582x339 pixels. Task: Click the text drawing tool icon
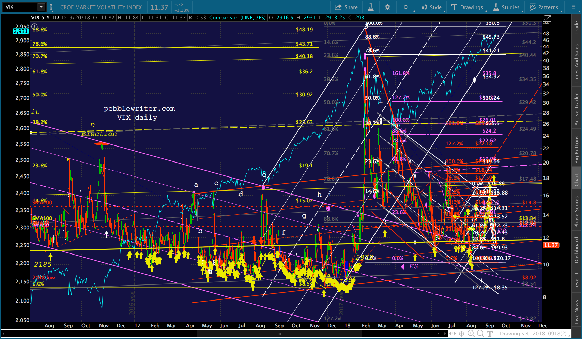pos(490,334)
